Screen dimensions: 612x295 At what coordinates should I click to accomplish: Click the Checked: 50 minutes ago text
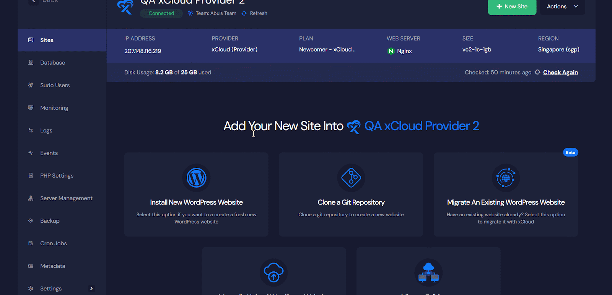point(498,72)
